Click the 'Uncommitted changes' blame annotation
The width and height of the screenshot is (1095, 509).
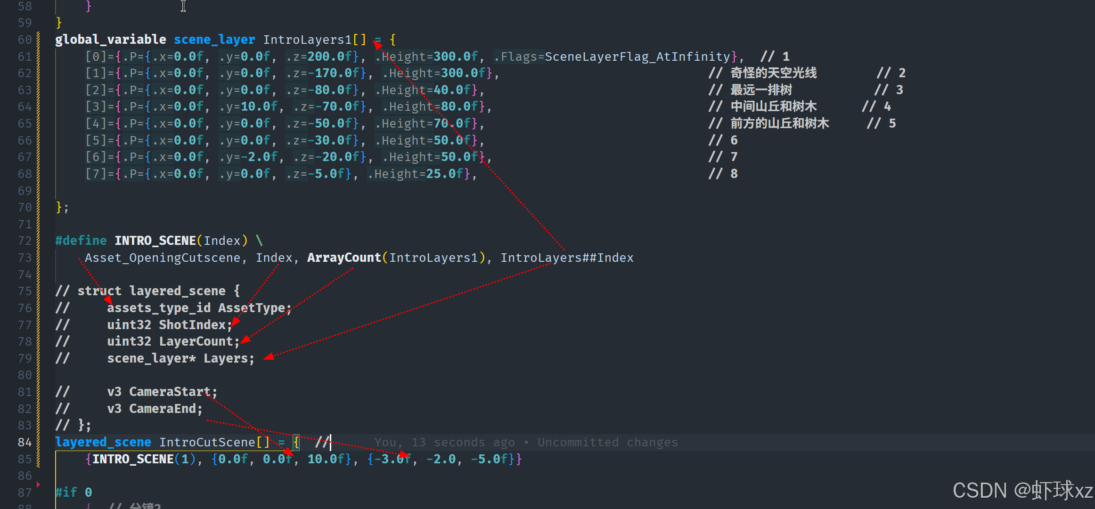607,442
